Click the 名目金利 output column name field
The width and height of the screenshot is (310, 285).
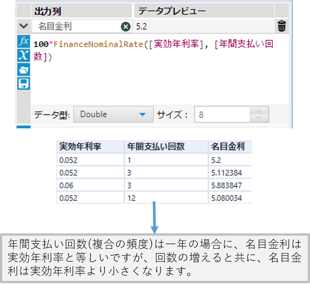point(76,26)
